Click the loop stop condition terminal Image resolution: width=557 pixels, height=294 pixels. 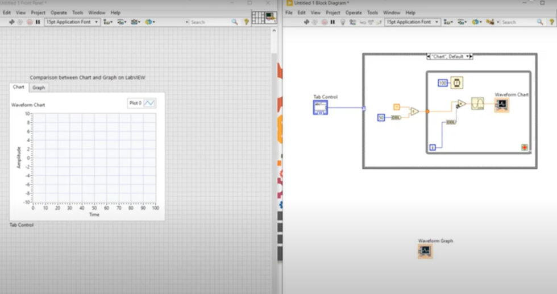525,147
